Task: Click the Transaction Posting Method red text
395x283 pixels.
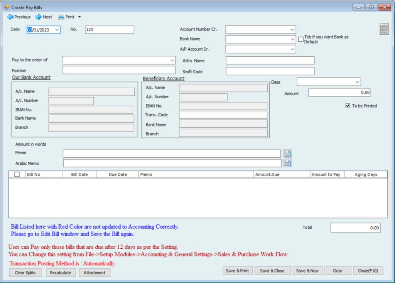Action: pyautogui.click(x=62, y=263)
